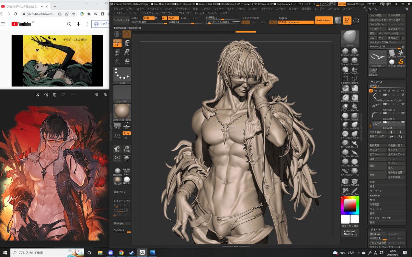Expand the BevelPro subtool section
Image resolution: width=412 pixels, height=257 pixels.
tap(374, 195)
